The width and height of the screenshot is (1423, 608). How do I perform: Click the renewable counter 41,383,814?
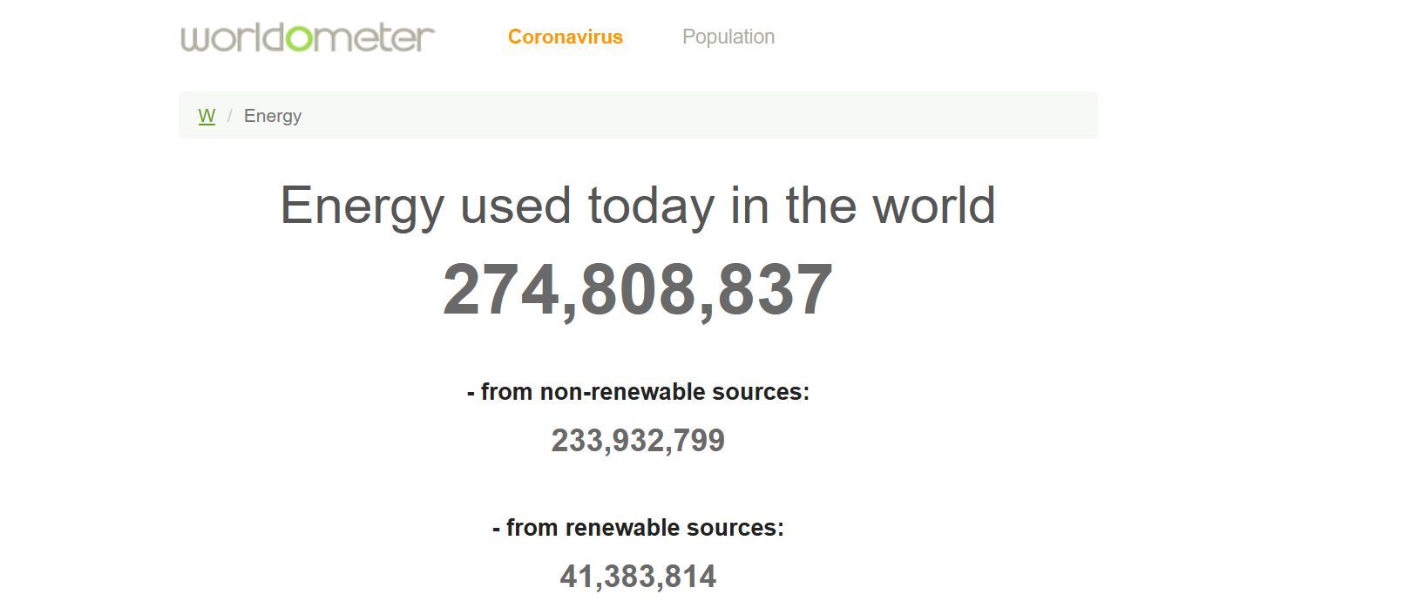638,577
